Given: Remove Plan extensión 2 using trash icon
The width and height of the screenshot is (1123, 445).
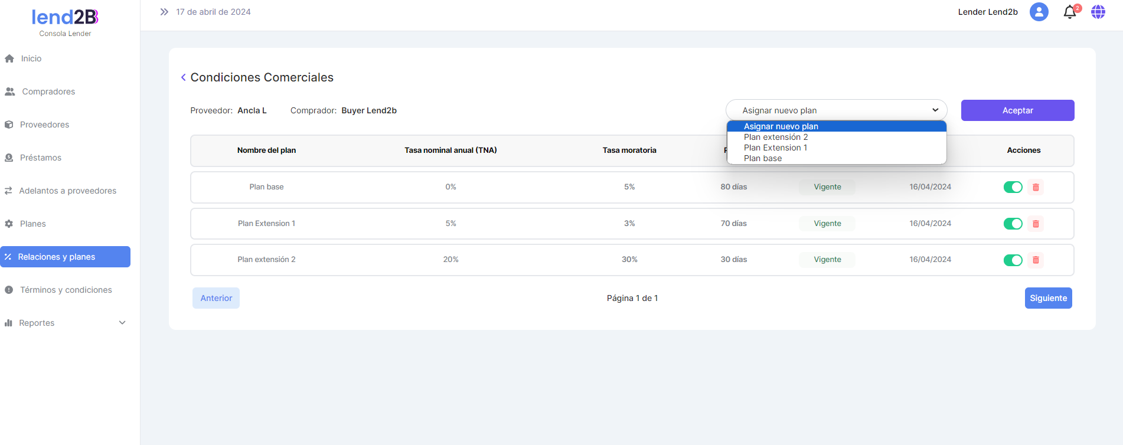Looking at the screenshot, I should (x=1036, y=260).
